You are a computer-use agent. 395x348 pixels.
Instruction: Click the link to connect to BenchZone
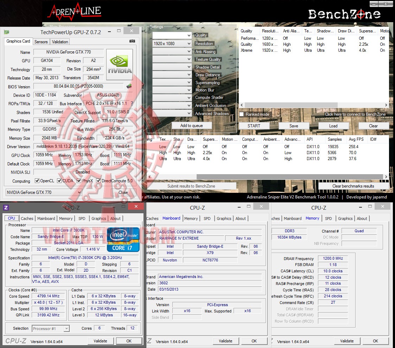355,114
